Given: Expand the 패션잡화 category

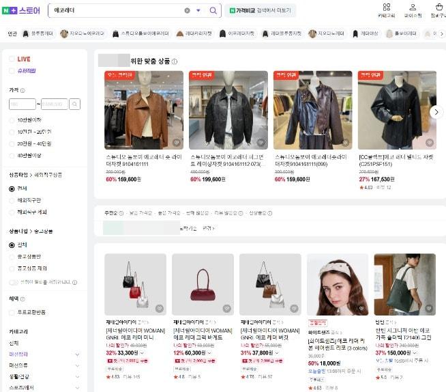Looking at the screenshot, I should [x=77, y=354].
